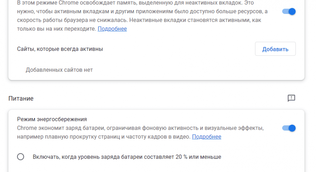Send feedback on the Питание section
Screen dimensions: 316x172
click(291, 98)
